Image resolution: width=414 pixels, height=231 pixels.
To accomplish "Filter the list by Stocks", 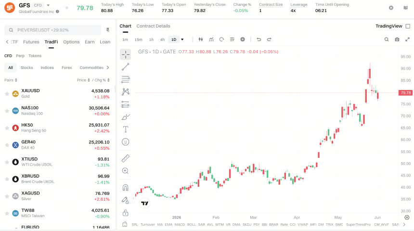I will (26, 67).
